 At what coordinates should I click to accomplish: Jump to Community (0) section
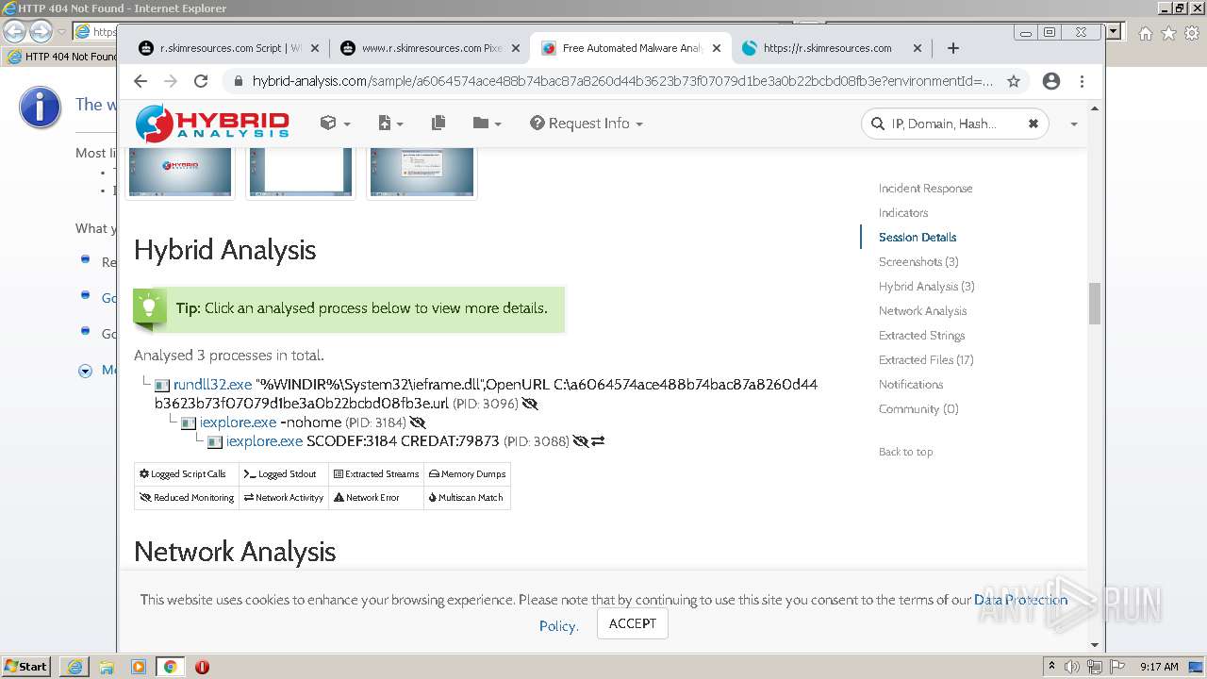click(918, 409)
